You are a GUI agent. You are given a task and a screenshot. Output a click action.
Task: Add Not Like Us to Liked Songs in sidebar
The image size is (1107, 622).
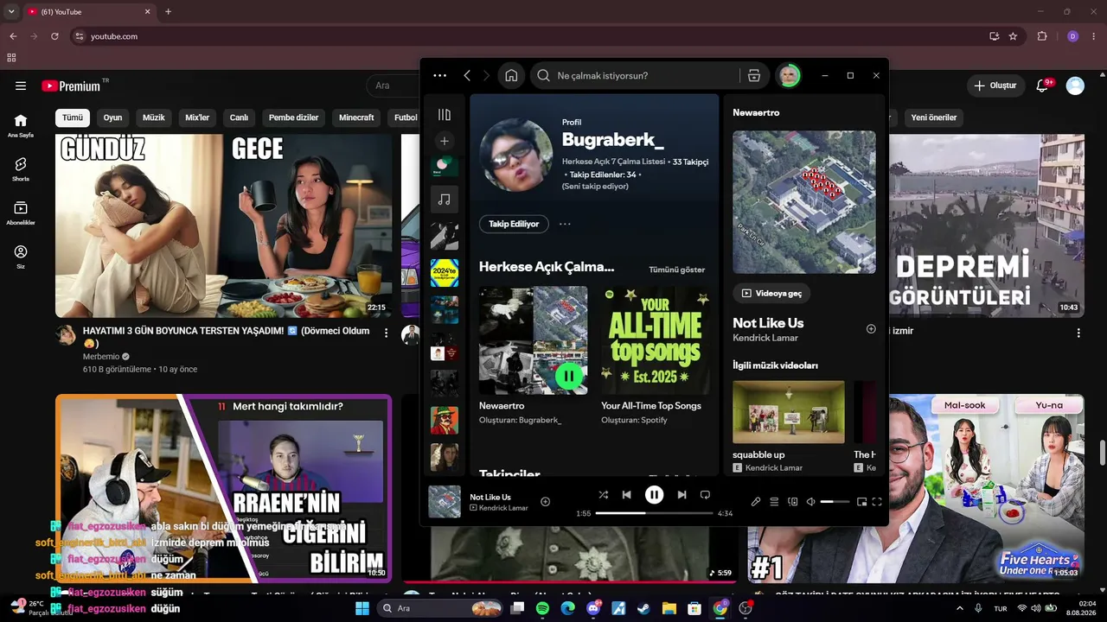point(871,329)
